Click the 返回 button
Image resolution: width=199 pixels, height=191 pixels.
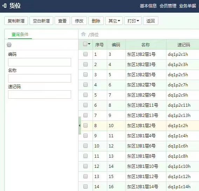click(151, 21)
